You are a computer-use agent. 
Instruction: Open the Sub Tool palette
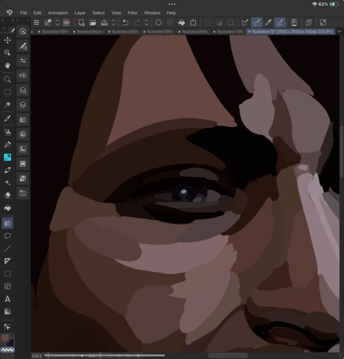[x=23, y=46]
